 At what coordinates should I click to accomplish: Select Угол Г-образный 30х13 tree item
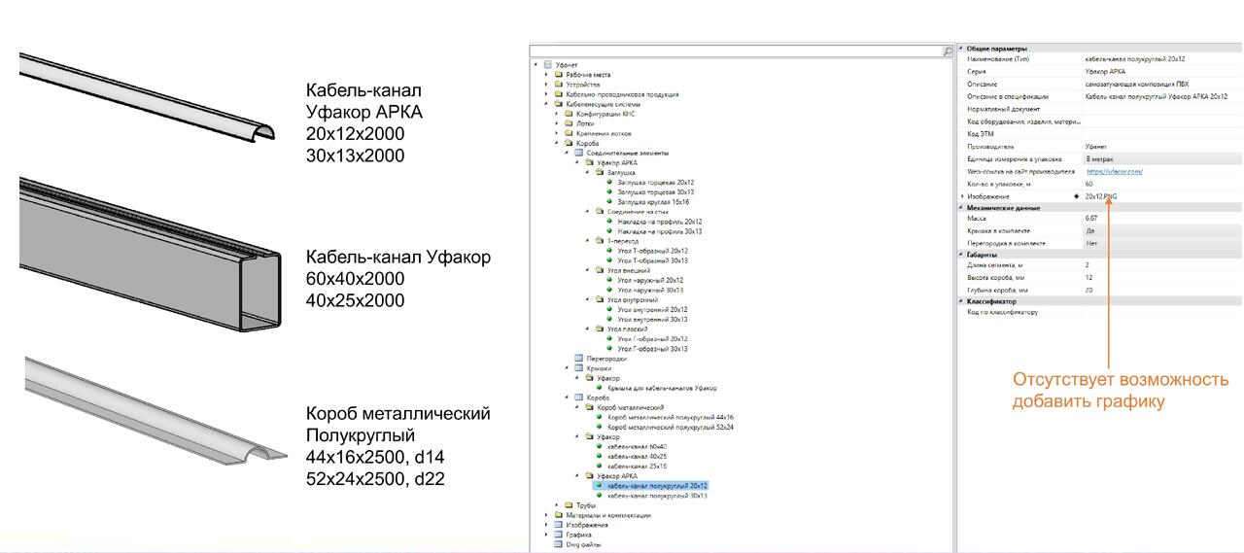652,349
